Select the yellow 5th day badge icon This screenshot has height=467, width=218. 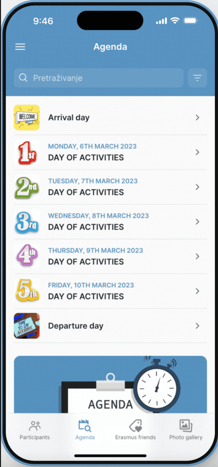tap(27, 291)
